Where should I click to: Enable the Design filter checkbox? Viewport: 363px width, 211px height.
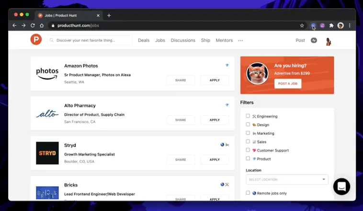click(248, 124)
